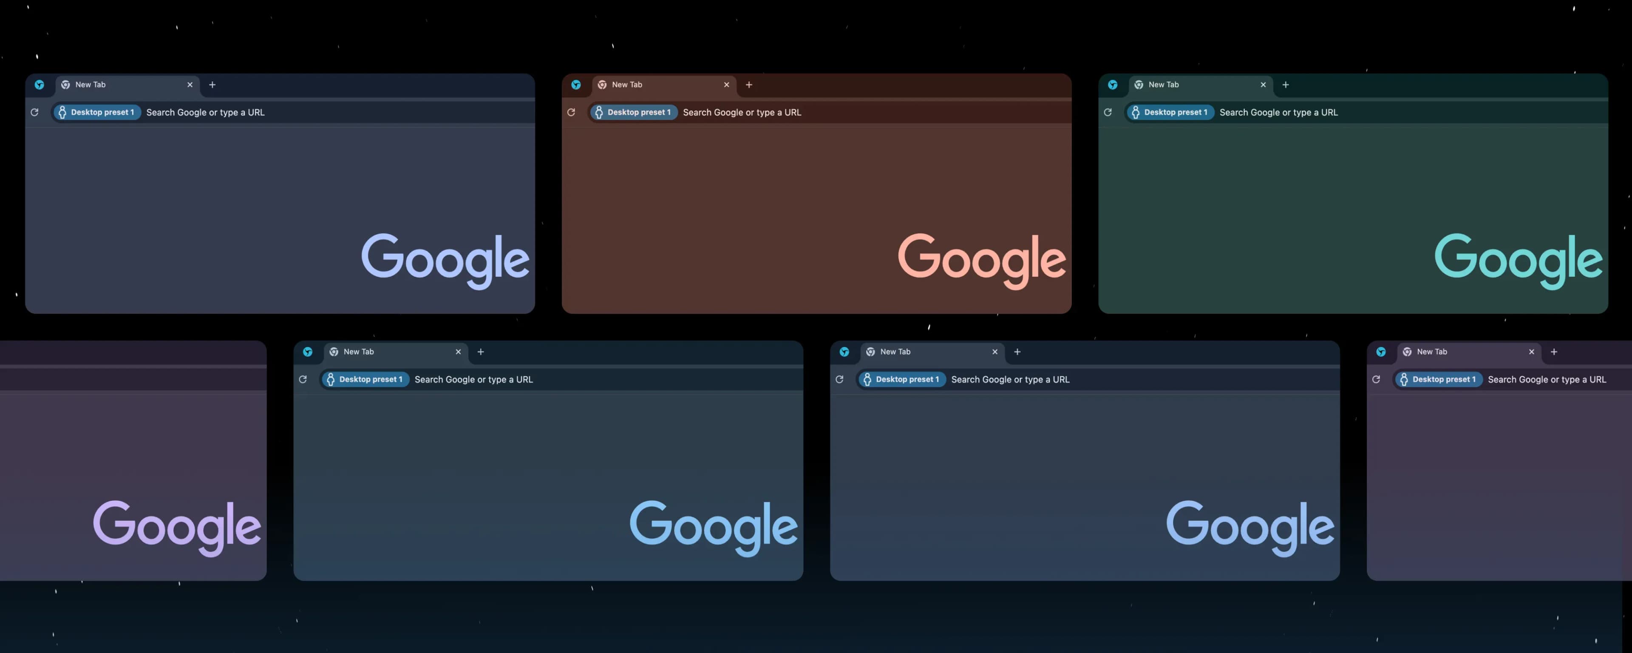Close the New Tab in the brown window
The width and height of the screenshot is (1632, 653).
click(x=726, y=84)
